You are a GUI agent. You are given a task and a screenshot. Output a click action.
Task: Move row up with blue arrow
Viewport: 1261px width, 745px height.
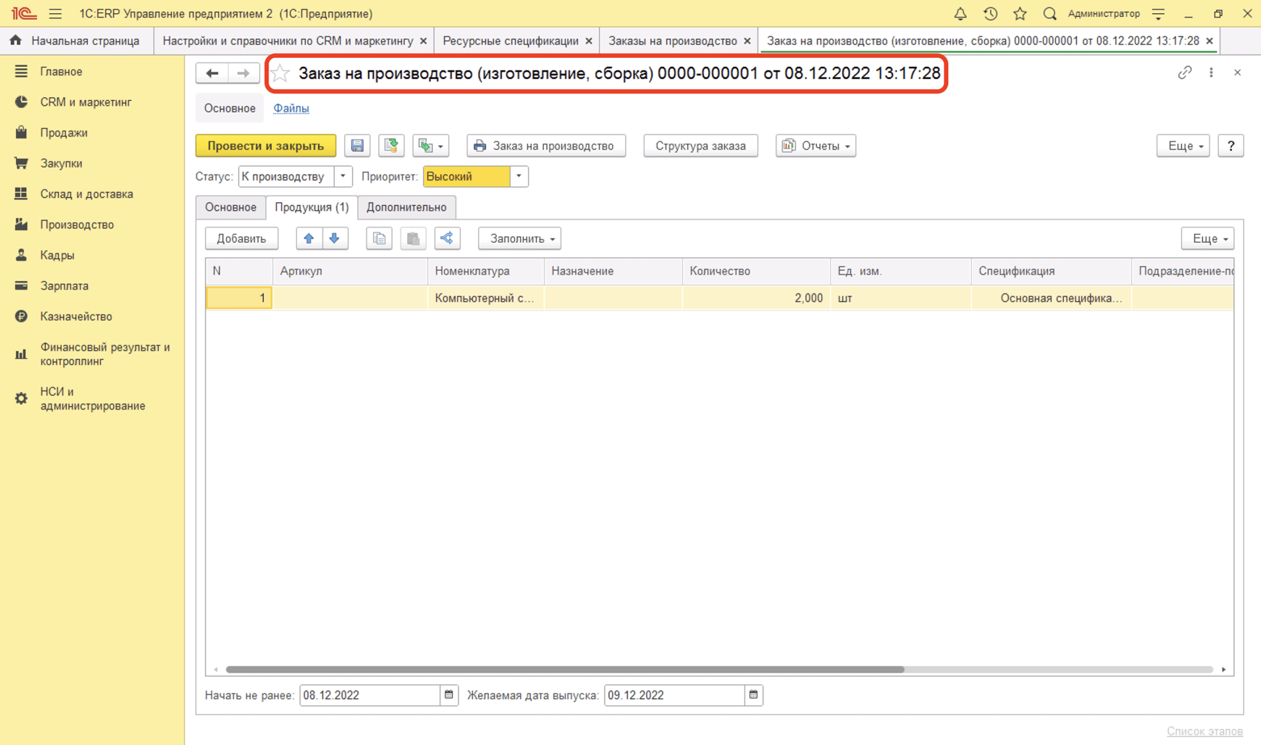click(x=309, y=238)
